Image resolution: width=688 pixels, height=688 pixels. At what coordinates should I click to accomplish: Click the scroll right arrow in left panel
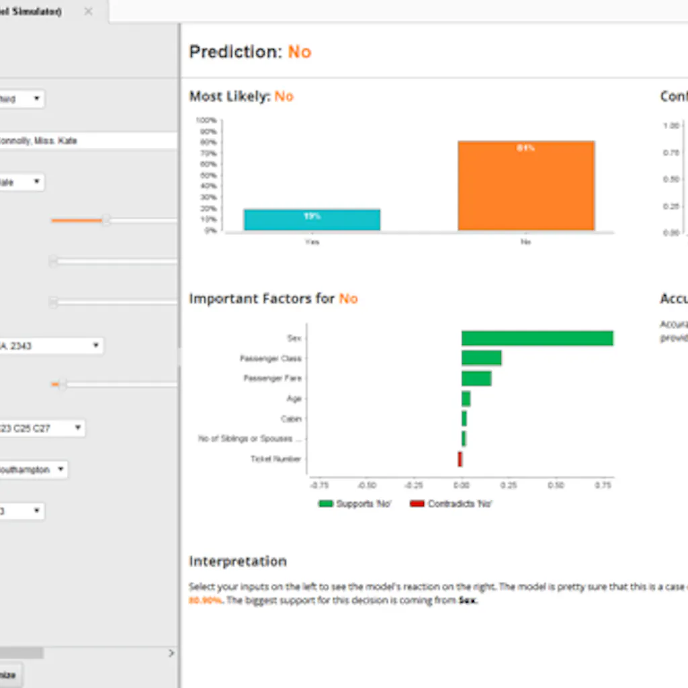[x=171, y=653]
